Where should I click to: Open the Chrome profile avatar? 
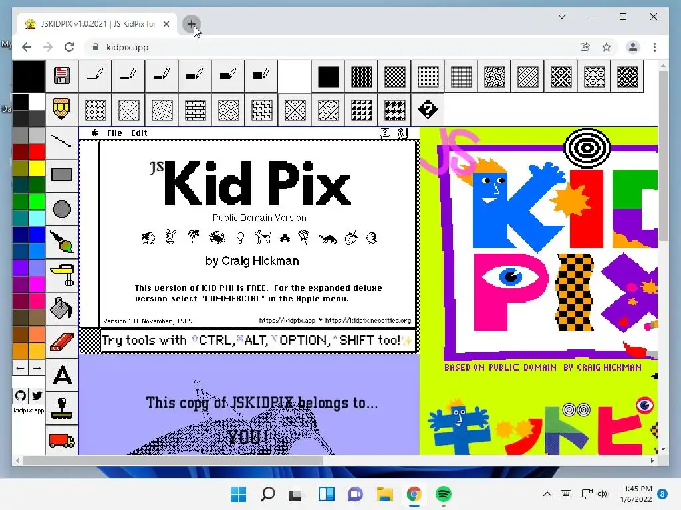(x=633, y=47)
